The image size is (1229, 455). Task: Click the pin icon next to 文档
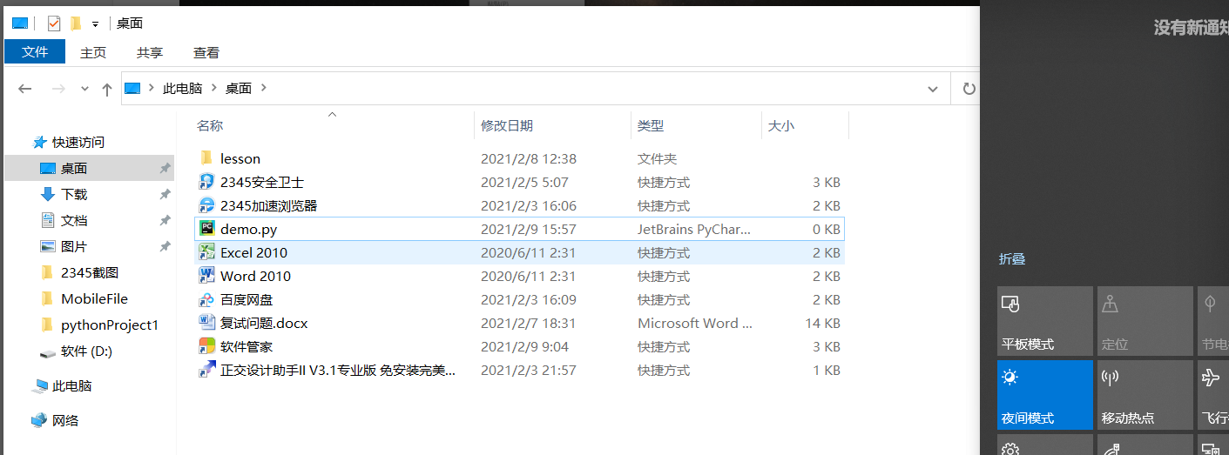[x=165, y=220]
